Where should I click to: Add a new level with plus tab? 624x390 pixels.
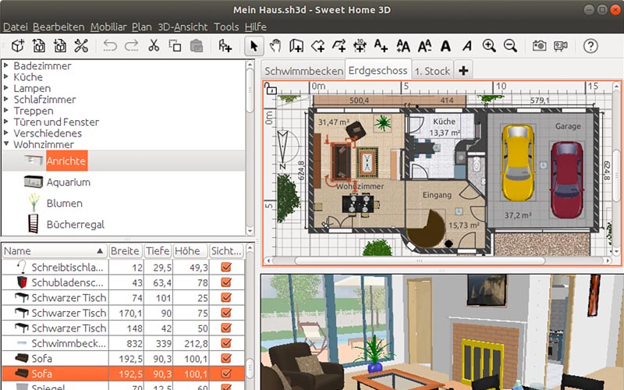point(463,71)
